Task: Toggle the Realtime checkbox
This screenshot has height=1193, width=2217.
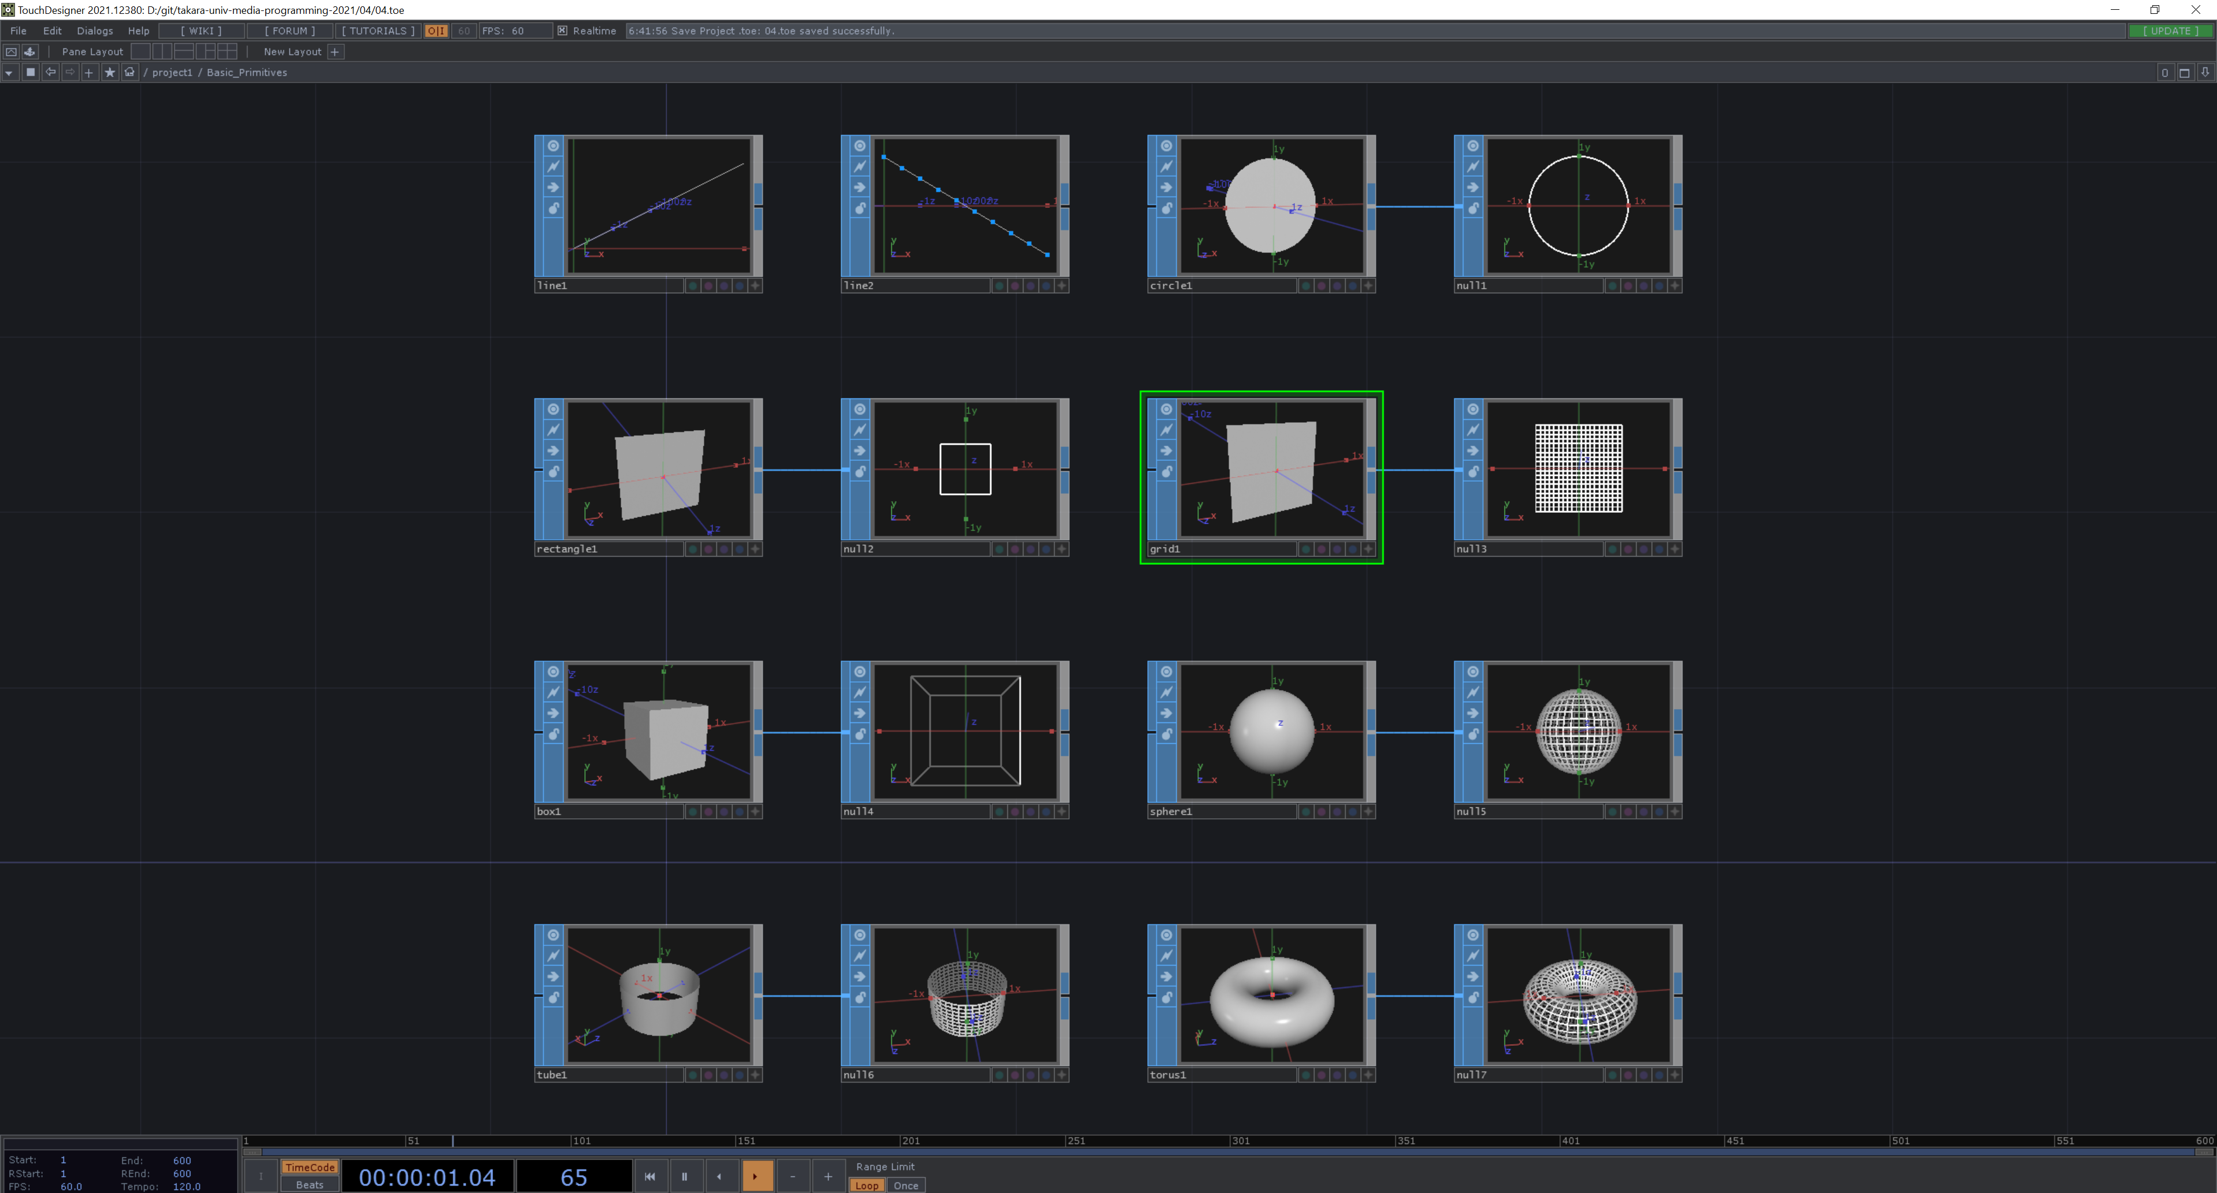Action: 562,31
